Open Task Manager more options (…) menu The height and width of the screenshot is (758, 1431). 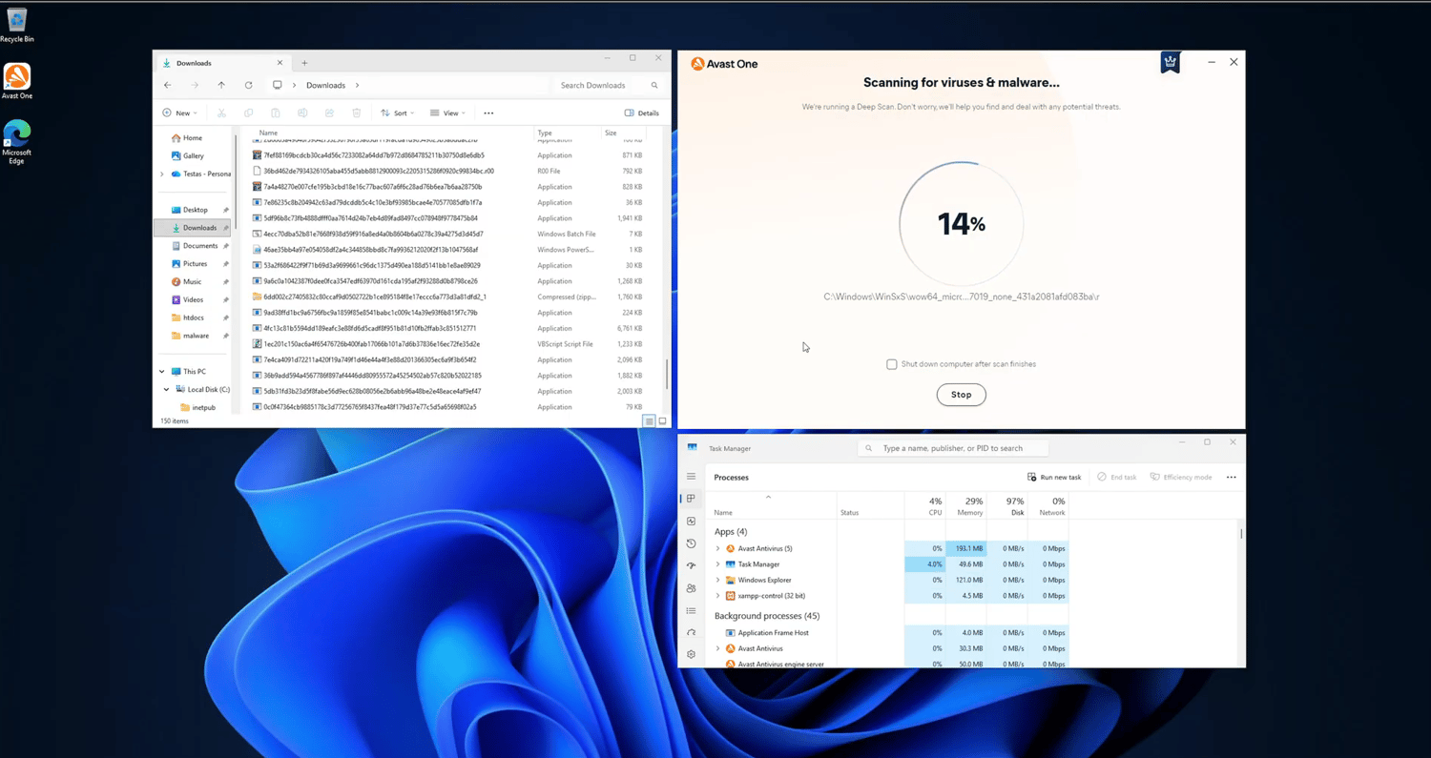click(x=1231, y=477)
